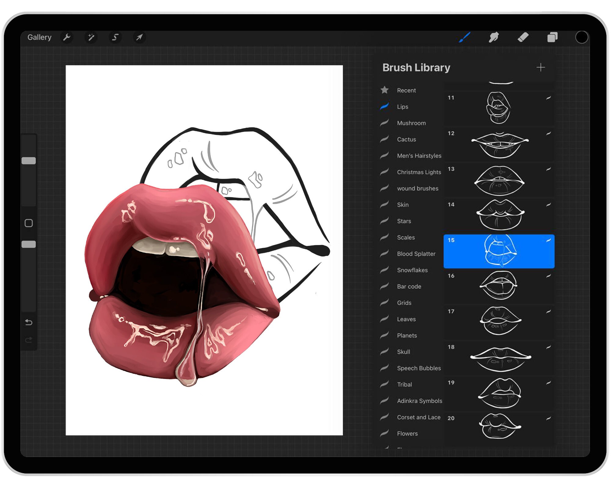Open the Layers panel
611x486 pixels.
[x=552, y=37]
